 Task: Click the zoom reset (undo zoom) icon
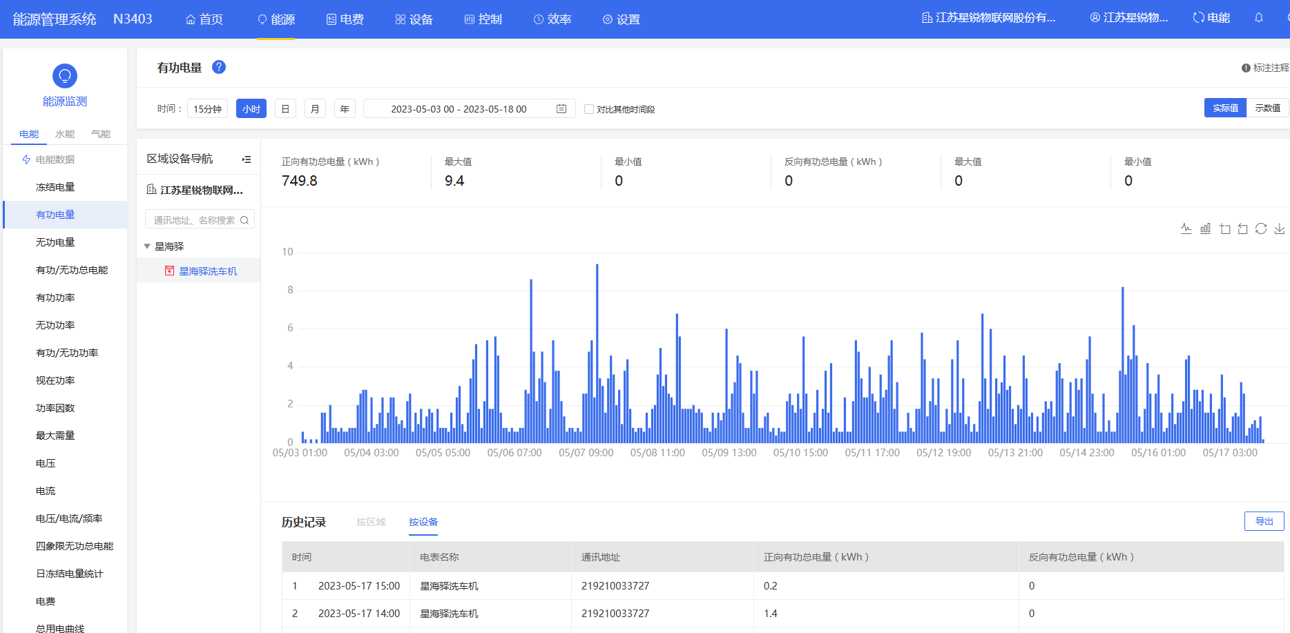click(x=1242, y=228)
